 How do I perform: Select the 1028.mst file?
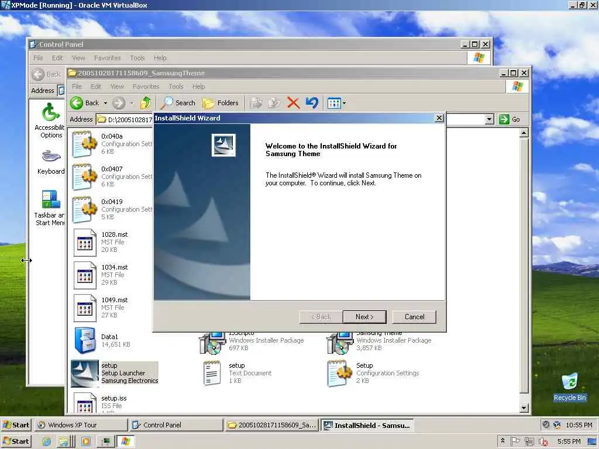point(101,242)
